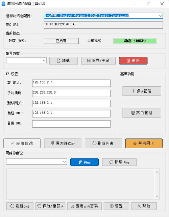Click the output area scroll down arrow

click(x=157, y=196)
